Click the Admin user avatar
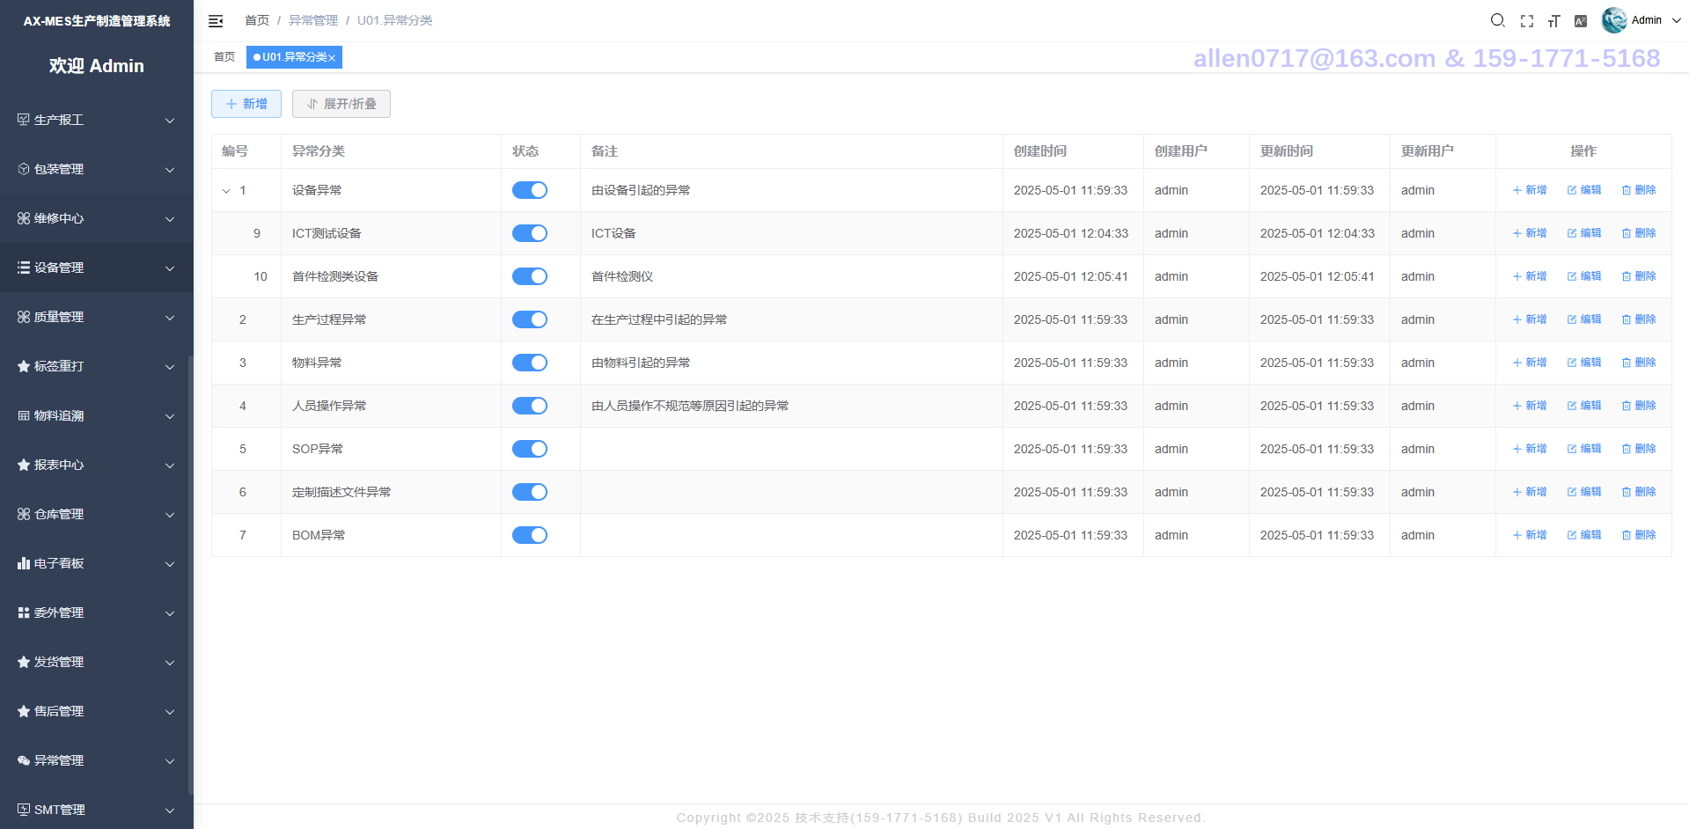This screenshot has width=1689, height=829. [1614, 20]
